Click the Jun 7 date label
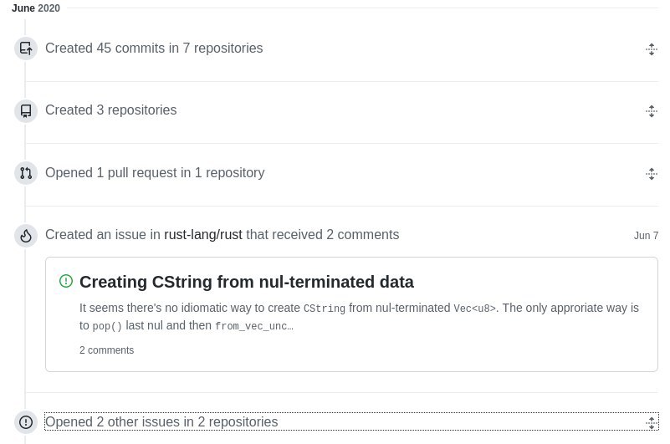This screenshot has width=670, height=444. 646,236
